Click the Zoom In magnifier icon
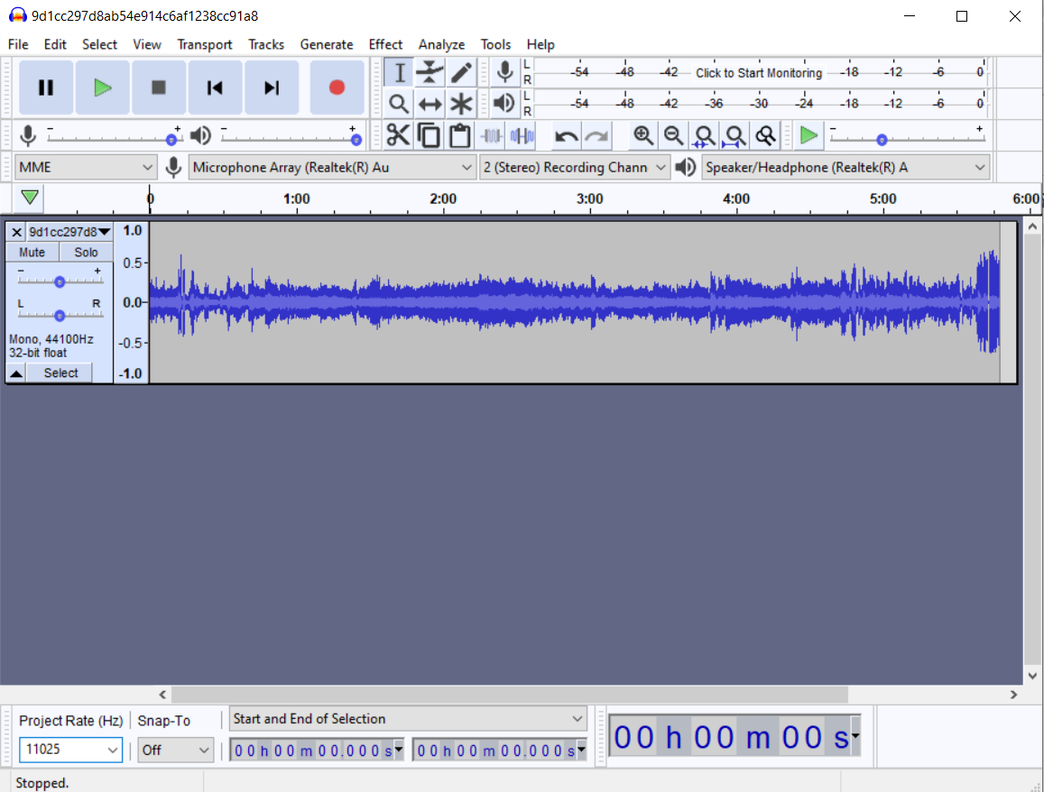Viewport: 1044px width, 792px height. pos(642,136)
